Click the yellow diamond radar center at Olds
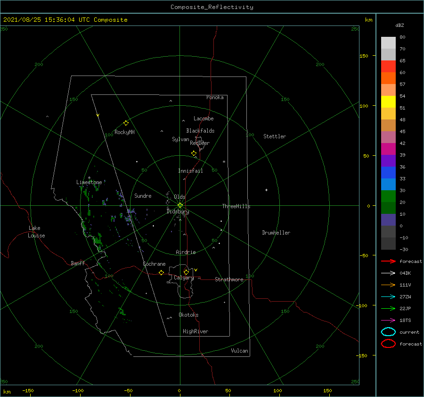 coord(180,205)
